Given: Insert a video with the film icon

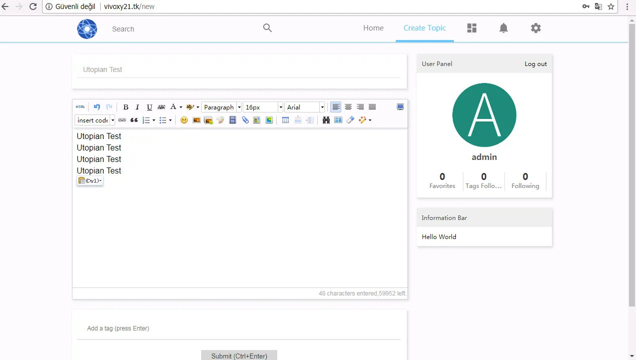Looking at the screenshot, I should pyautogui.click(x=233, y=120).
